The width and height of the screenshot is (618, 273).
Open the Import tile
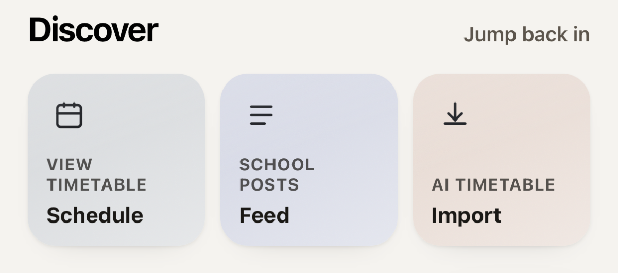(x=502, y=160)
